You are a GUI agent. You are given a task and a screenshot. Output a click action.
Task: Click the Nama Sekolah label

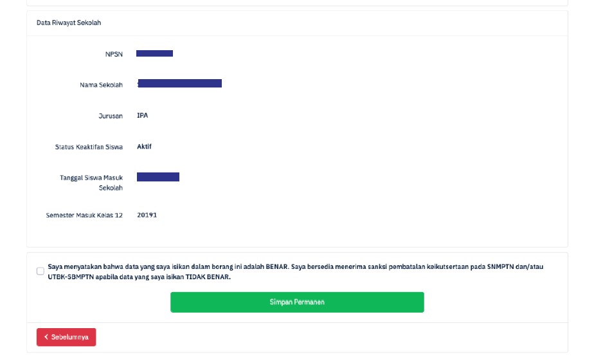tap(101, 85)
